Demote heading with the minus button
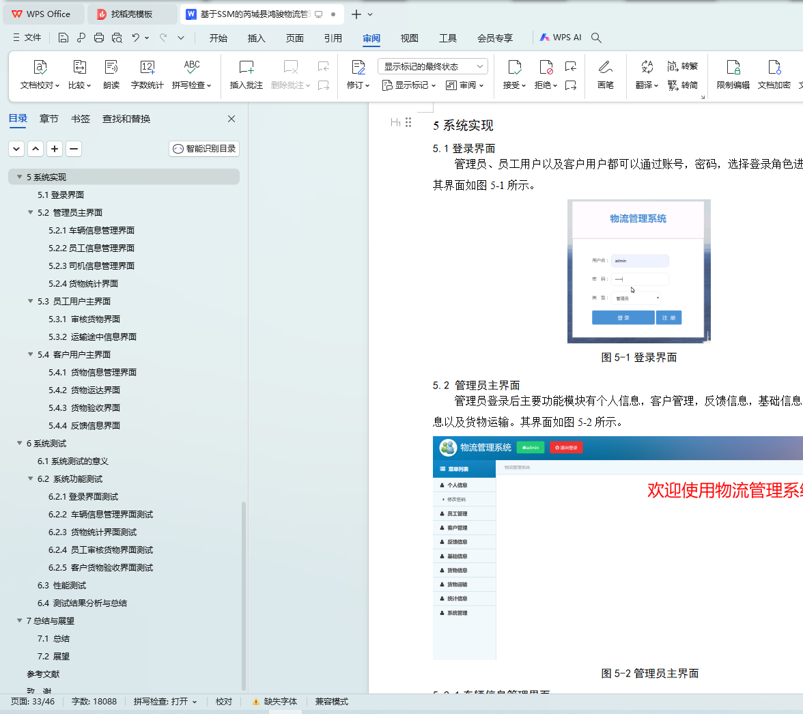803x714 pixels. tap(74, 149)
